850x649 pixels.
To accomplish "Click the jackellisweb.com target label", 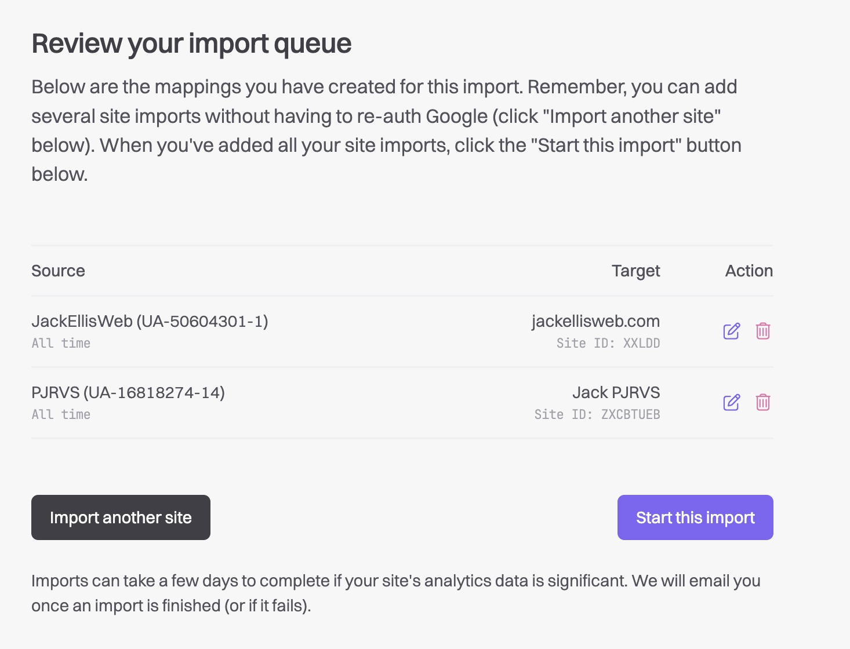I will coord(595,321).
